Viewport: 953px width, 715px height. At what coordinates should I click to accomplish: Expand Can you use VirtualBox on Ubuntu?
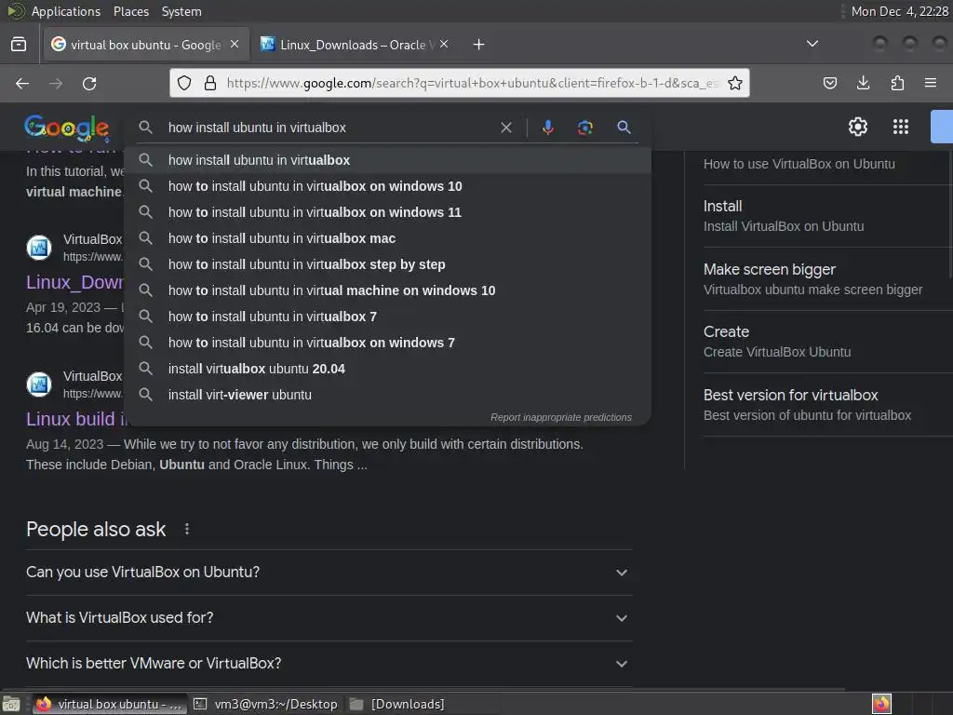point(329,573)
